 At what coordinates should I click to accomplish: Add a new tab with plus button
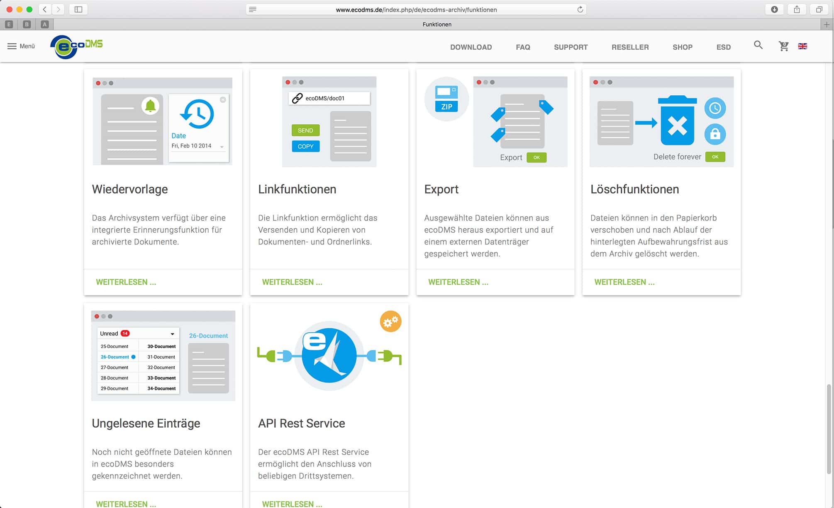pos(827,24)
